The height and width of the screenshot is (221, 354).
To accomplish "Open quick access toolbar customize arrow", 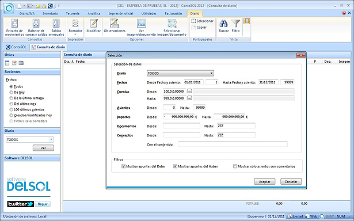I will point(59,6).
